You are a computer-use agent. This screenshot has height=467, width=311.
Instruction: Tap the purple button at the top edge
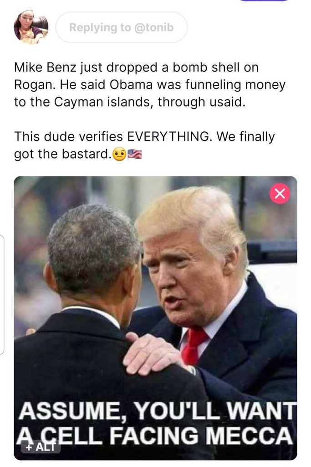pos(264,0)
